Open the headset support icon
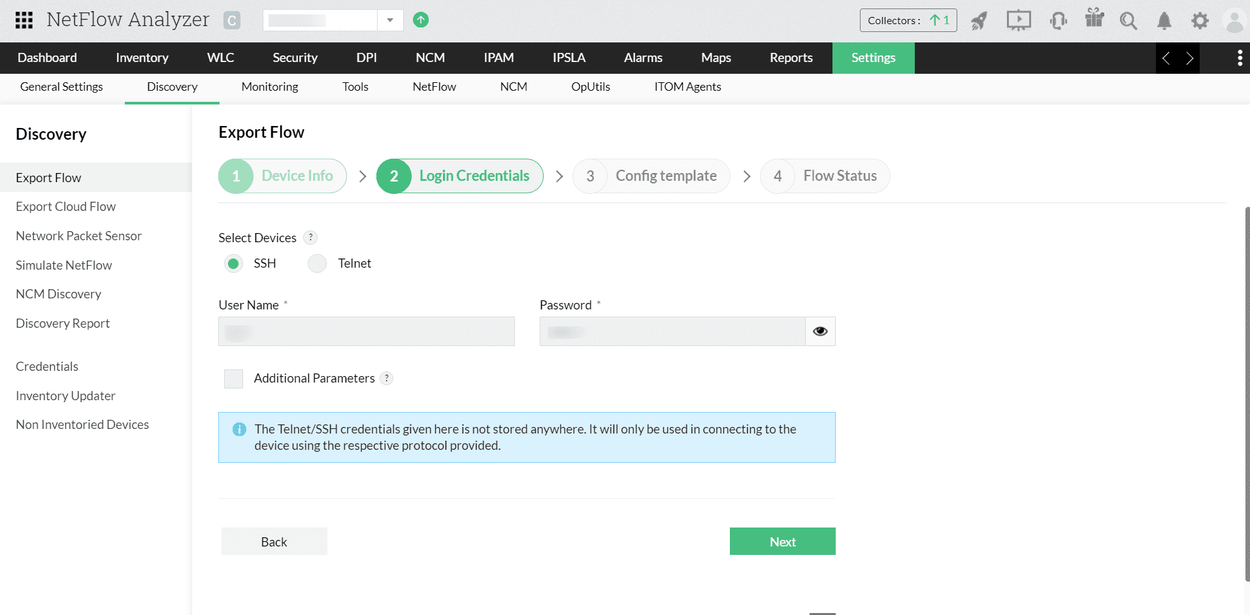This screenshot has width=1250, height=615. 1059,21
